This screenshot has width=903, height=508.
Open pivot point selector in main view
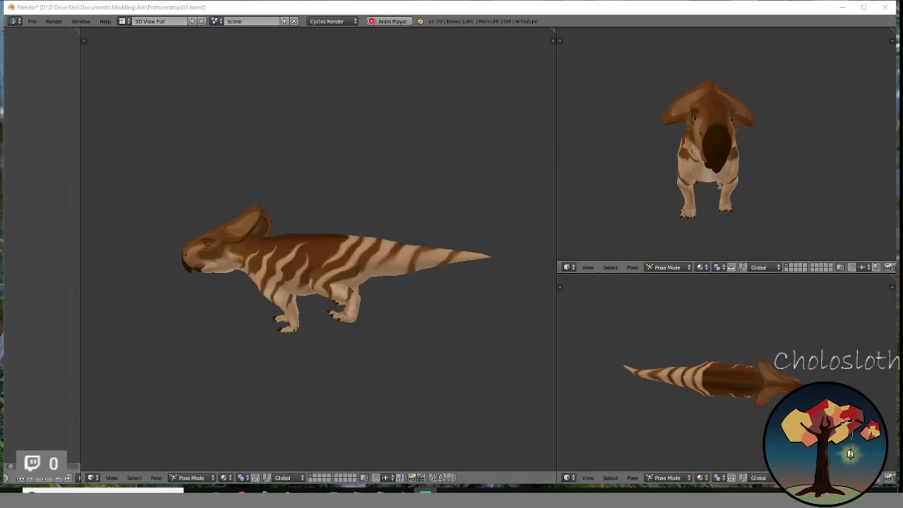(243, 478)
